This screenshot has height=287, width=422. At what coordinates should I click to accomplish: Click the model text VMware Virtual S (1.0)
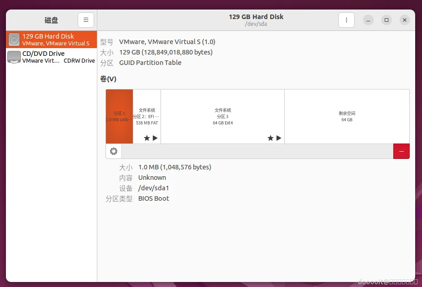tap(167, 42)
